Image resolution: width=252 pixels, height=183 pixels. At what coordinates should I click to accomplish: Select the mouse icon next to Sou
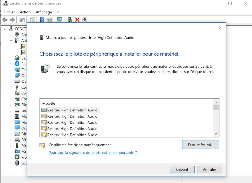[x=17, y=163]
